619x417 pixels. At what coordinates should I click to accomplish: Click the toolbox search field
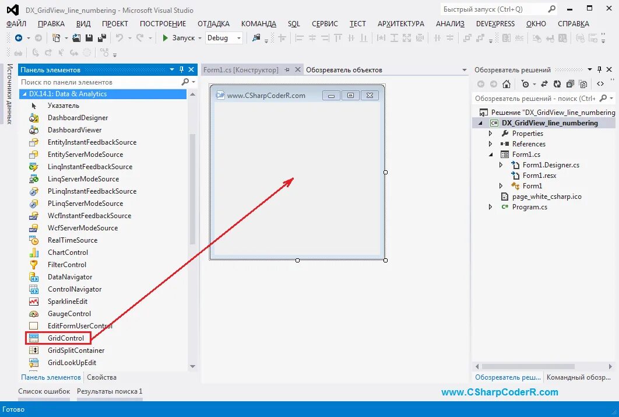[x=101, y=82]
